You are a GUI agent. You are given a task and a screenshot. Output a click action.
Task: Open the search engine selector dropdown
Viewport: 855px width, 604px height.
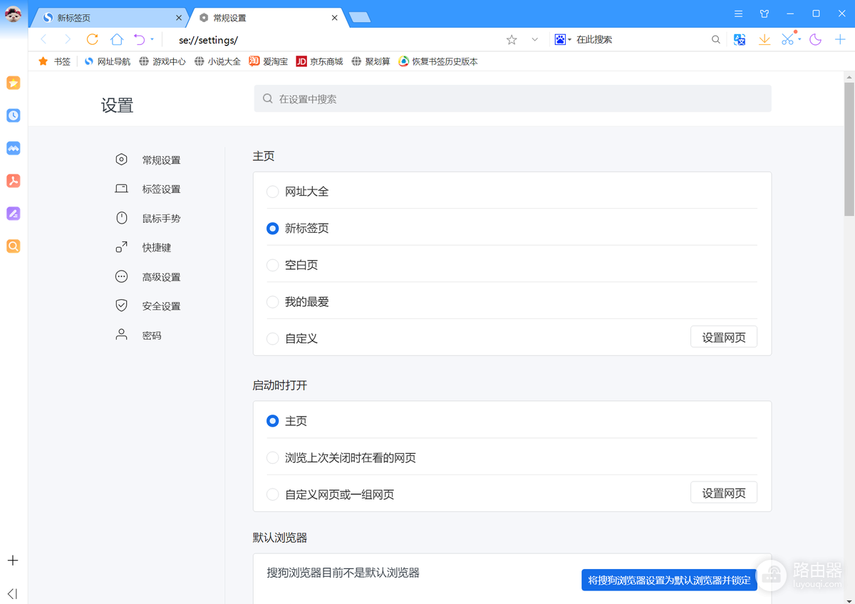pos(563,40)
